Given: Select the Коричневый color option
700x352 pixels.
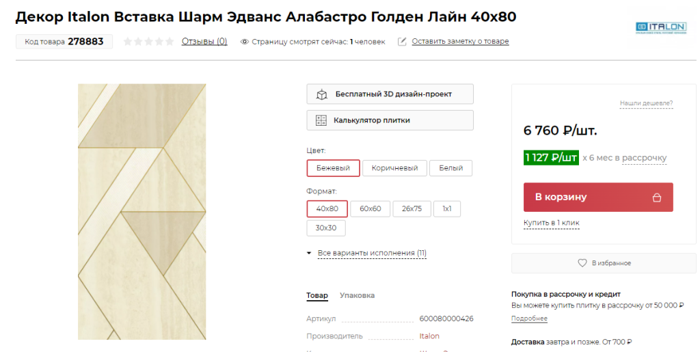Looking at the screenshot, I should point(394,168).
